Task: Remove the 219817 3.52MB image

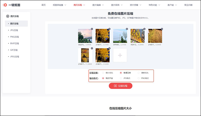Action: [109, 48]
